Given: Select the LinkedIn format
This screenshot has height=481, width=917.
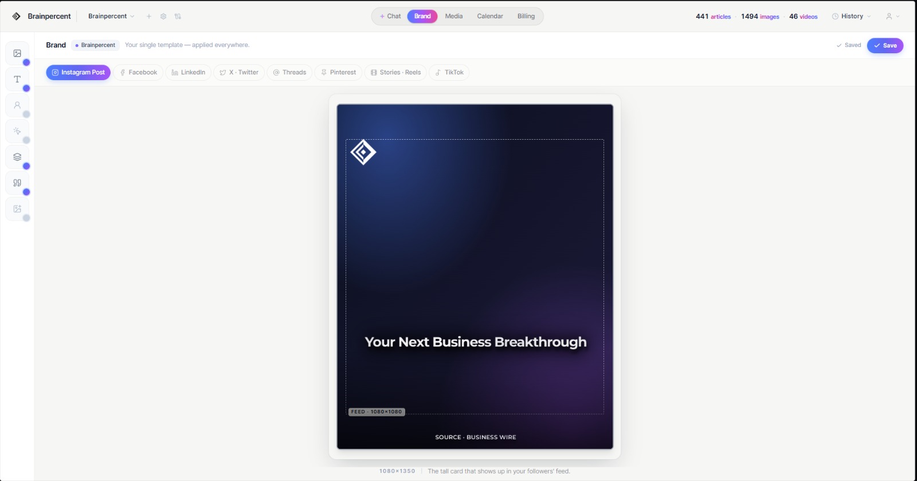Looking at the screenshot, I should pos(189,72).
